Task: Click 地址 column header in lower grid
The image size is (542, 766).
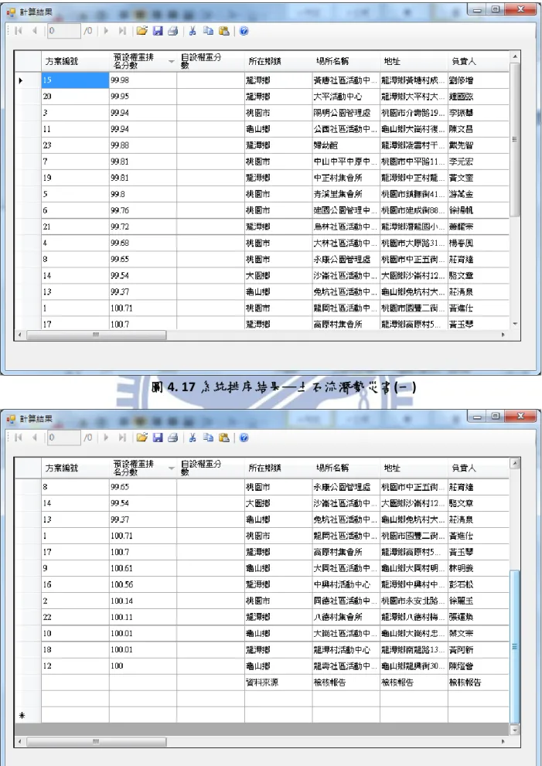Action: pos(414,468)
